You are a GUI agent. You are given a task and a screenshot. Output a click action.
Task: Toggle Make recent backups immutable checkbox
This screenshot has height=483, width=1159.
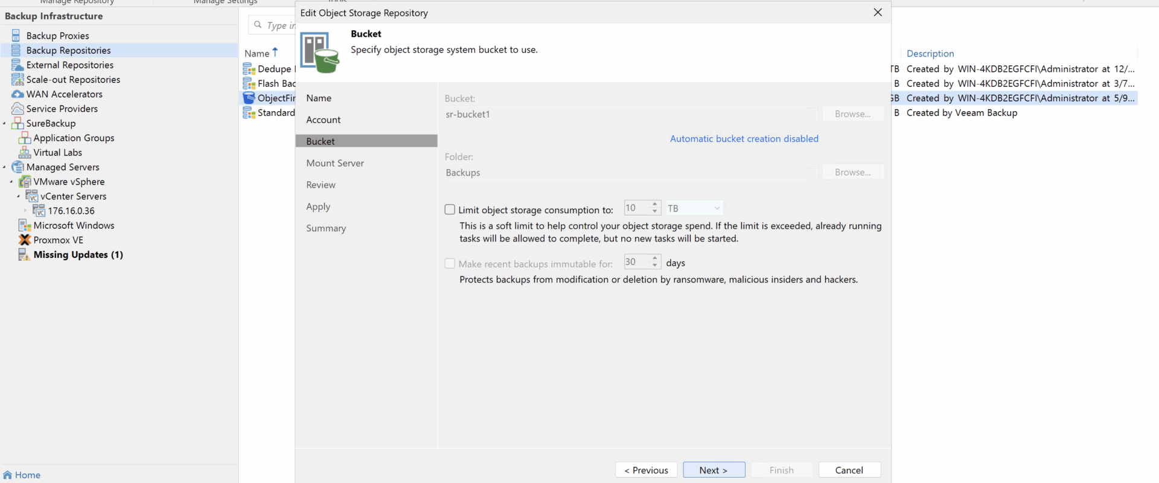click(450, 263)
